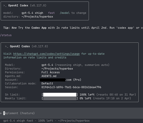Click the 100% left text in footer
The image size is (143, 123).
(x=46, y=121)
